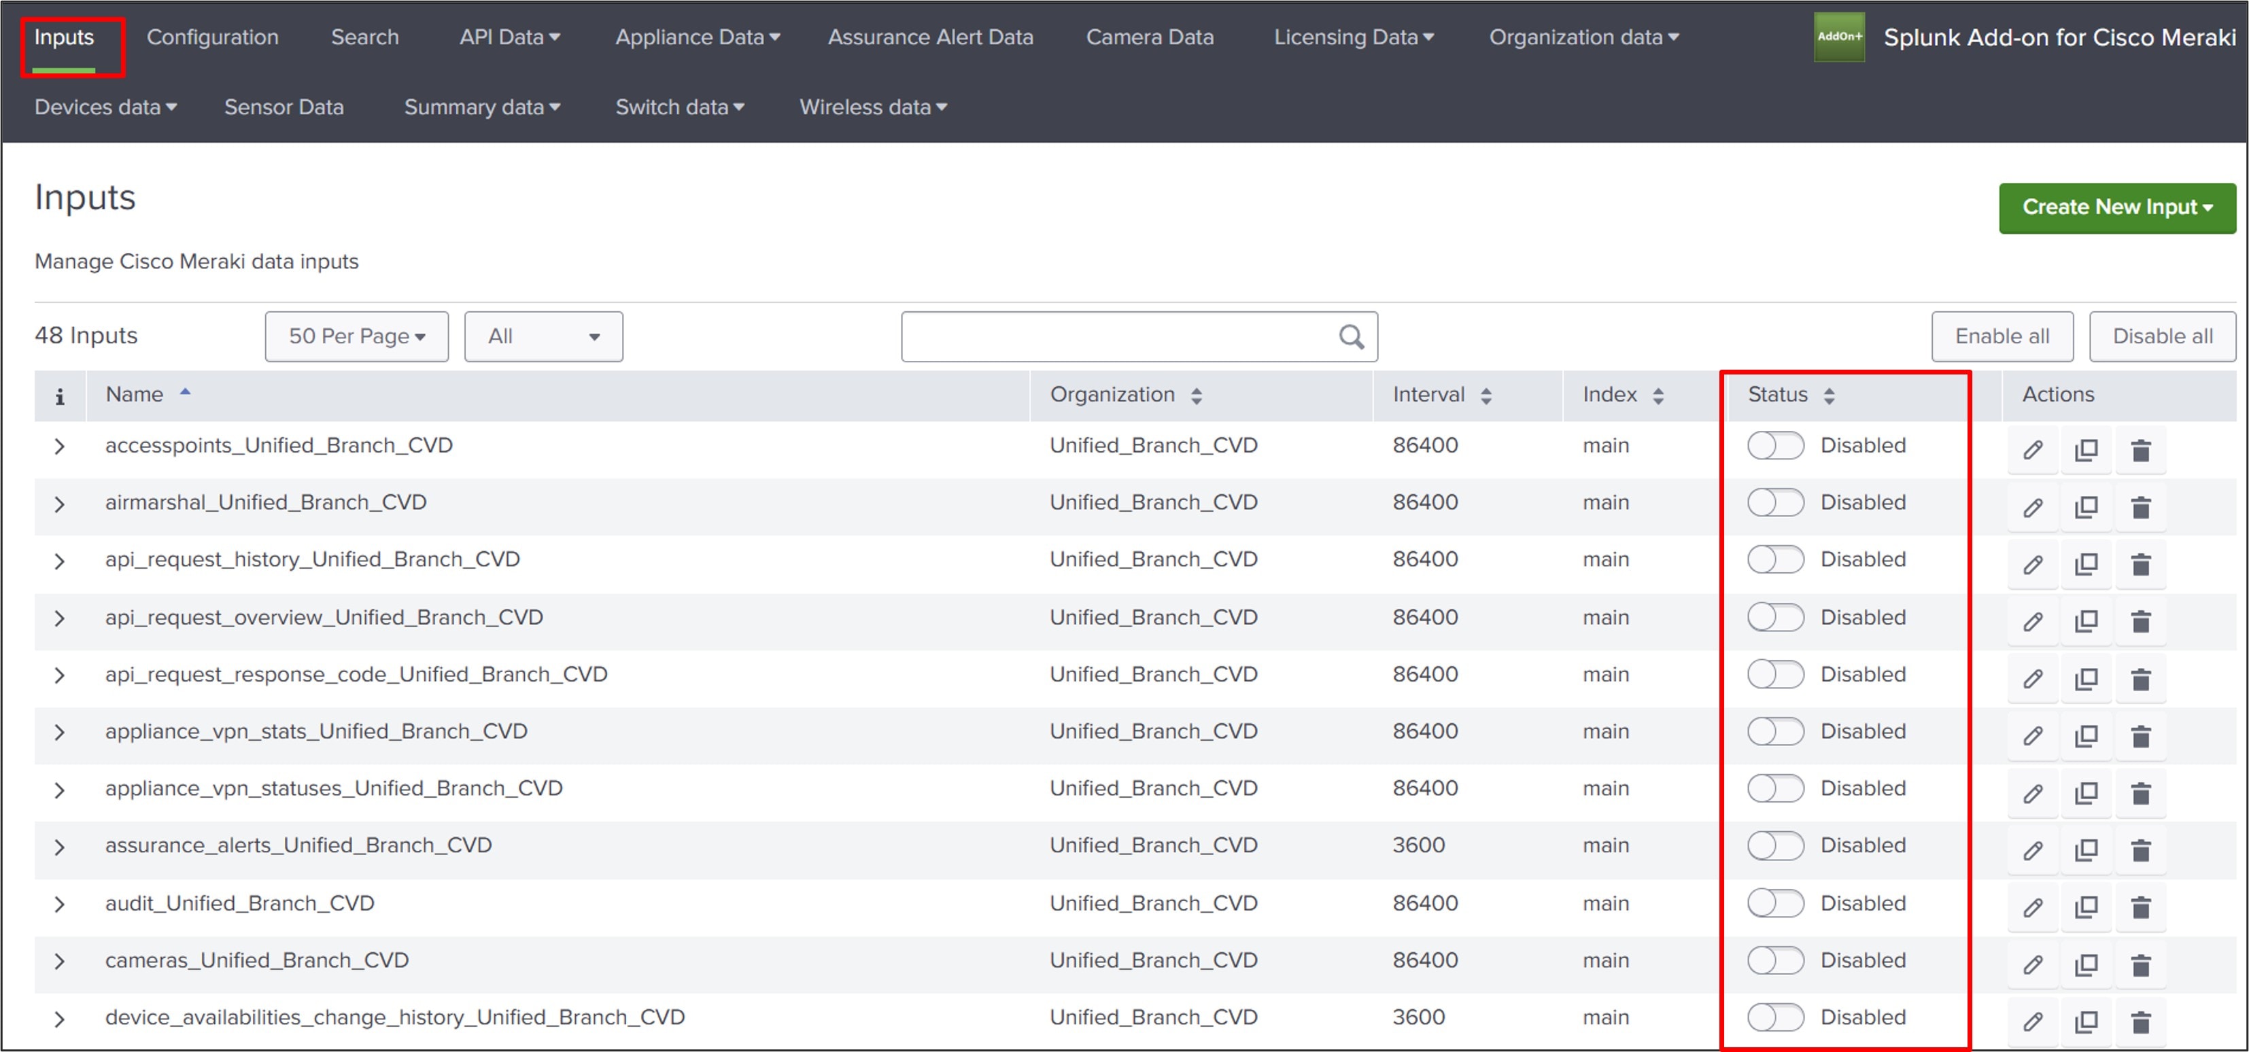This screenshot has height=1052, width=2249.
Task: Toggle status of api_request_response_code input
Action: pyautogui.click(x=1775, y=674)
